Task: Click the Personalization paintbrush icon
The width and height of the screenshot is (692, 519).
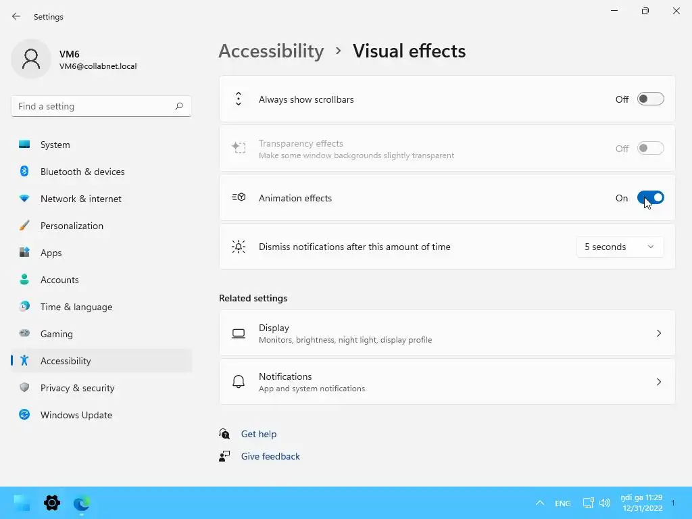Action: (x=24, y=226)
